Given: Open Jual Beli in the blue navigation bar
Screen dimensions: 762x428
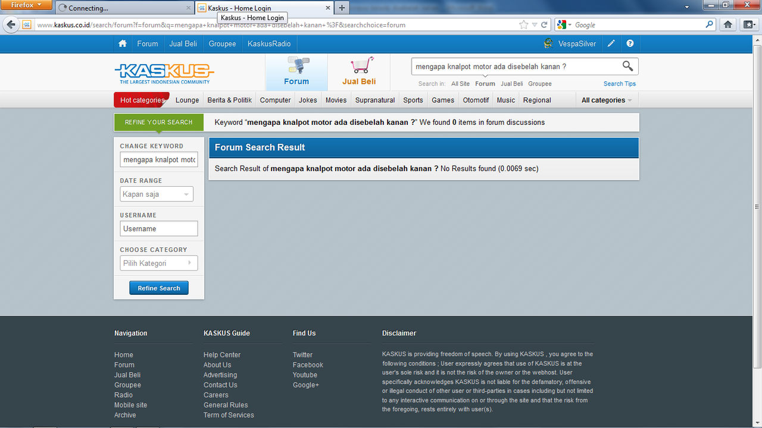Looking at the screenshot, I should pos(183,44).
